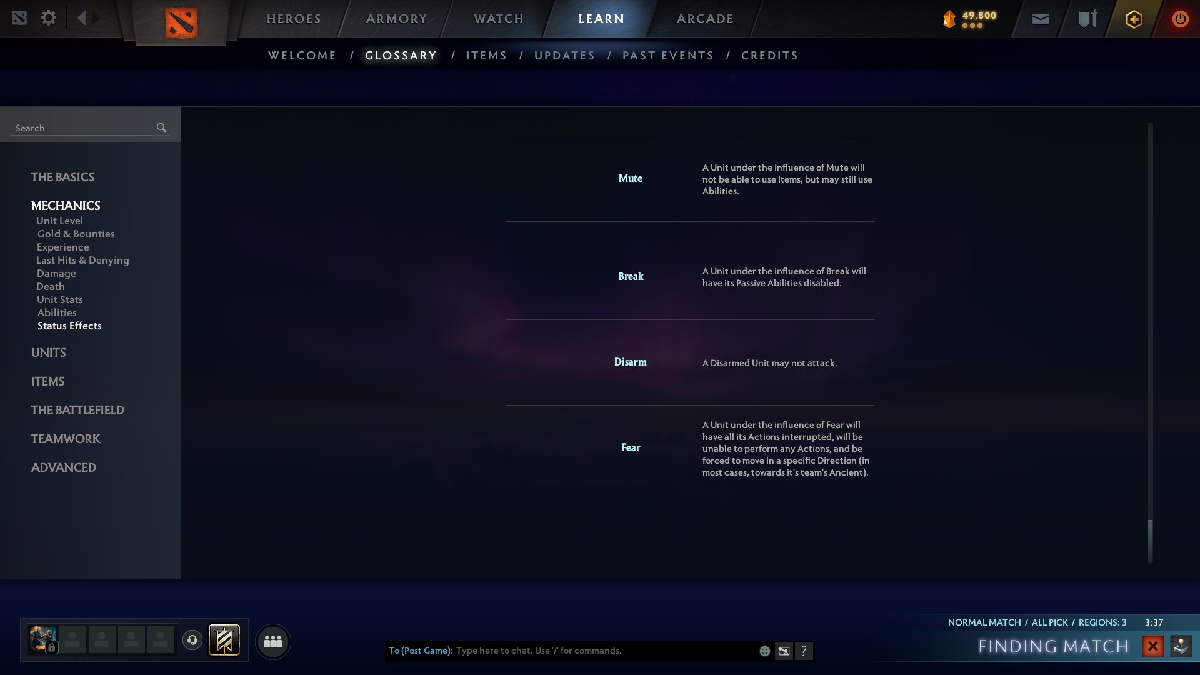Open the shards currency icon
This screenshot has width=1200, height=675.
pyautogui.click(x=949, y=19)
